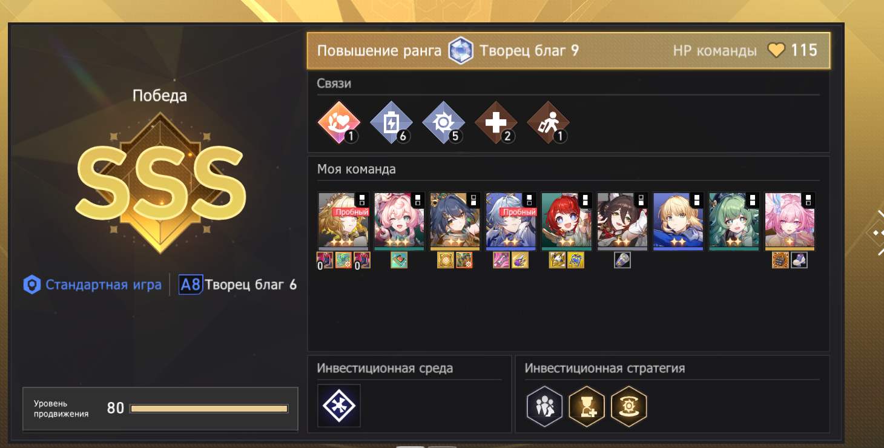Click the arrow at the right screen edge
The image size is (884, 448).
[877, 232]
